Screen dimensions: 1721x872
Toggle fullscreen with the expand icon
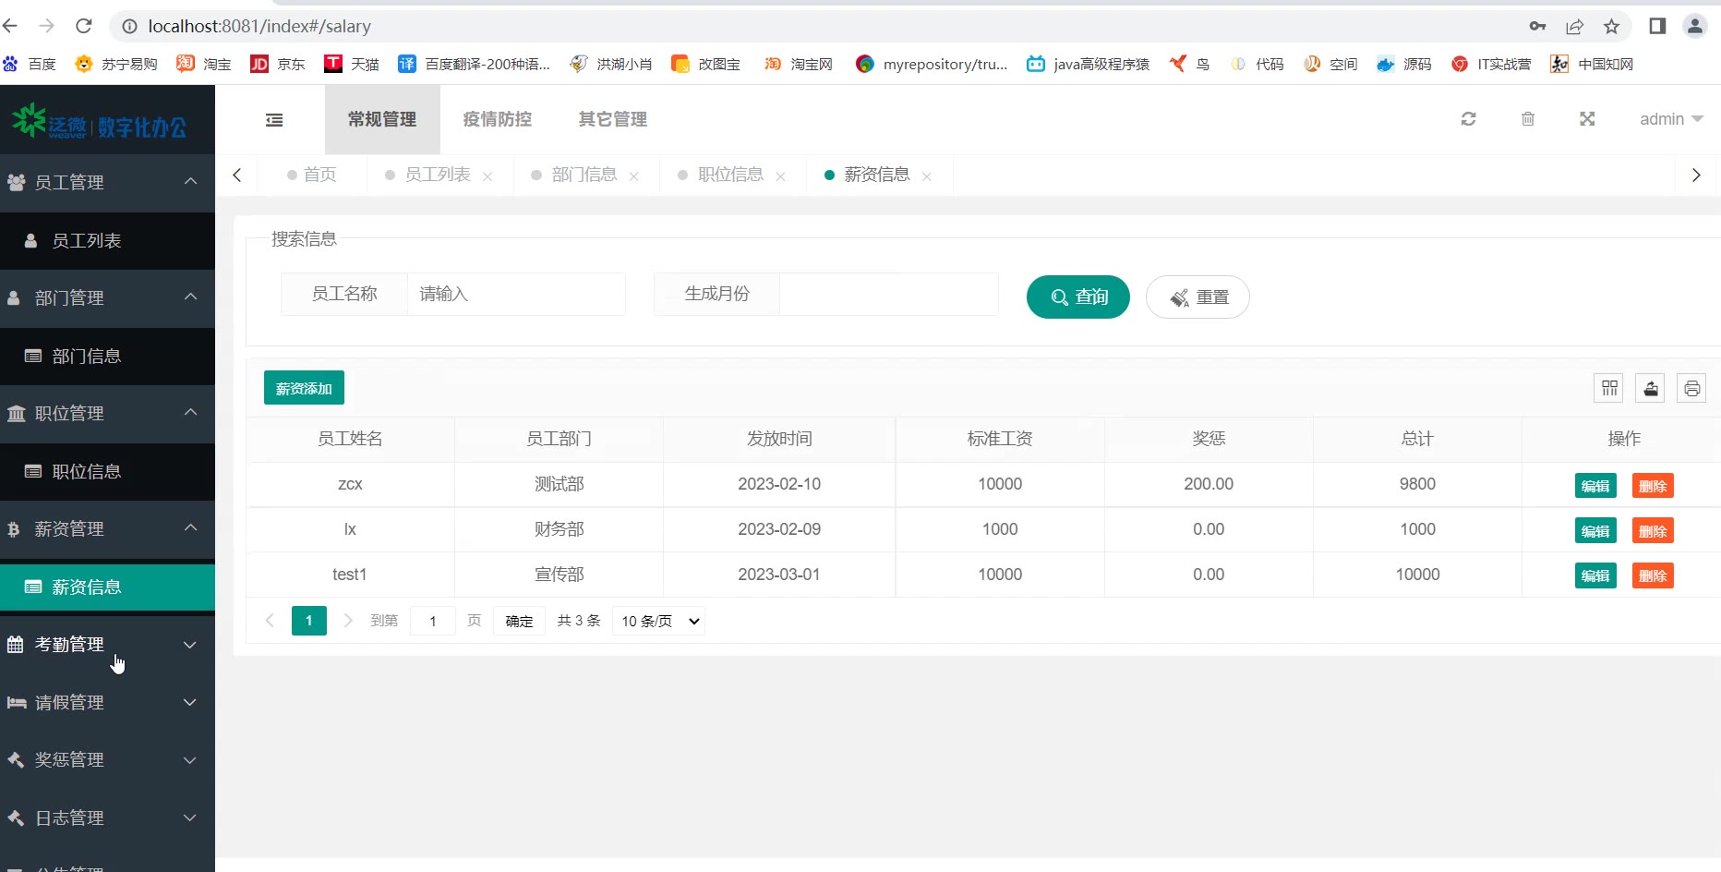coord(1587,119)
